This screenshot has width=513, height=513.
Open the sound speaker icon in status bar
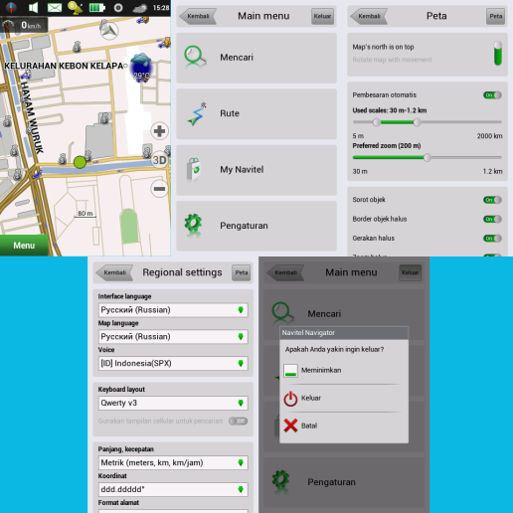click(33, 7)
